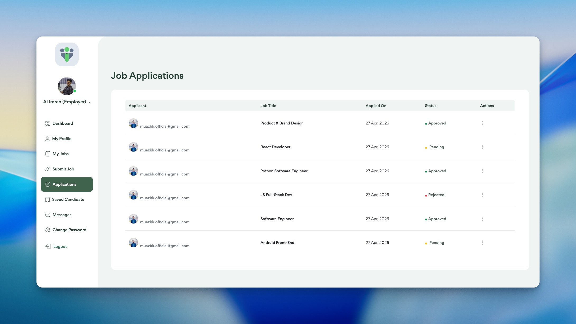The image size is (576, 324).
Task: Open the three-dot menu for the React Developer row
Action: click(482, 147)
